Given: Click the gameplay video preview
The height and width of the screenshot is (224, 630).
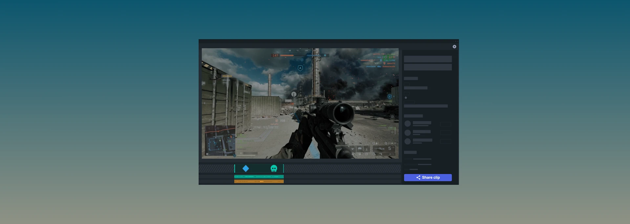Looking at the screenshot, I should tap(300, 103).
